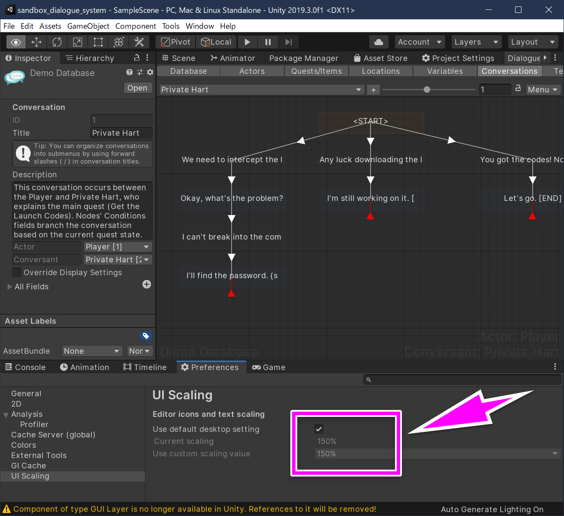Viewport: 564px width, 516px height.
Task: Open the conversation editor Menu dropdown
Action: (x=543, y=90)
